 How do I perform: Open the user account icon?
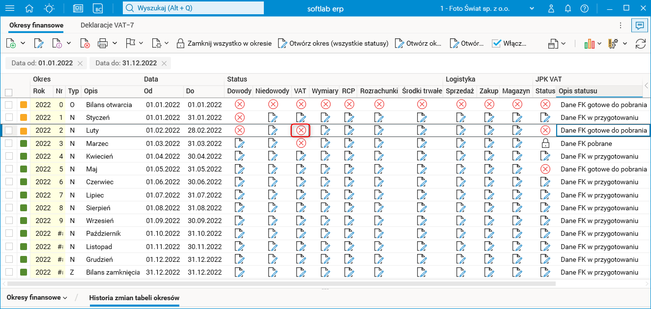click(x=551, y=8)
